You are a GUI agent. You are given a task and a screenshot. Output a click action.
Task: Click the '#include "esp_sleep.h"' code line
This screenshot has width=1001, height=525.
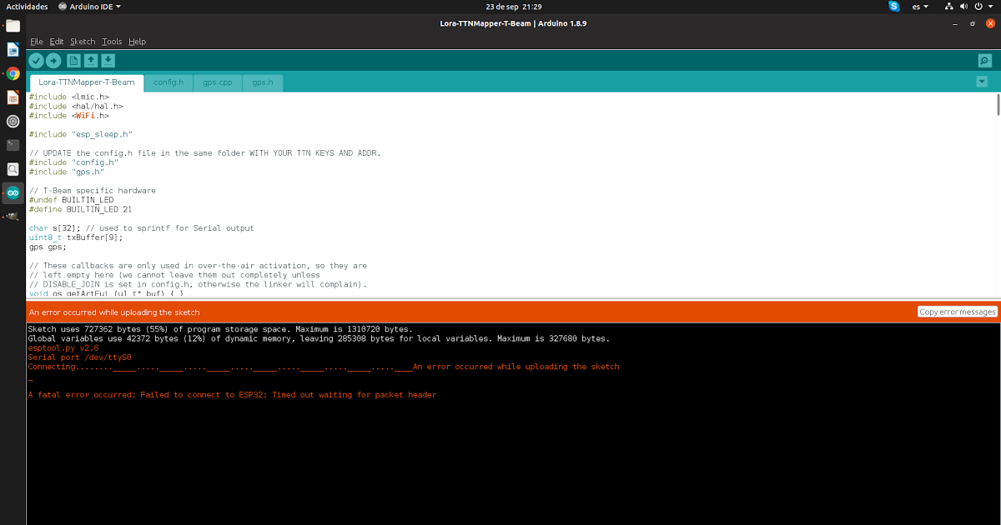tap(81, 134)
